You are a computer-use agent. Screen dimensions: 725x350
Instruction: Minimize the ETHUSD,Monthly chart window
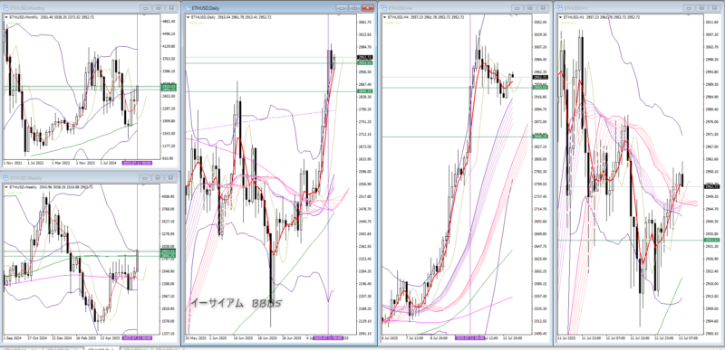(146, 8)
